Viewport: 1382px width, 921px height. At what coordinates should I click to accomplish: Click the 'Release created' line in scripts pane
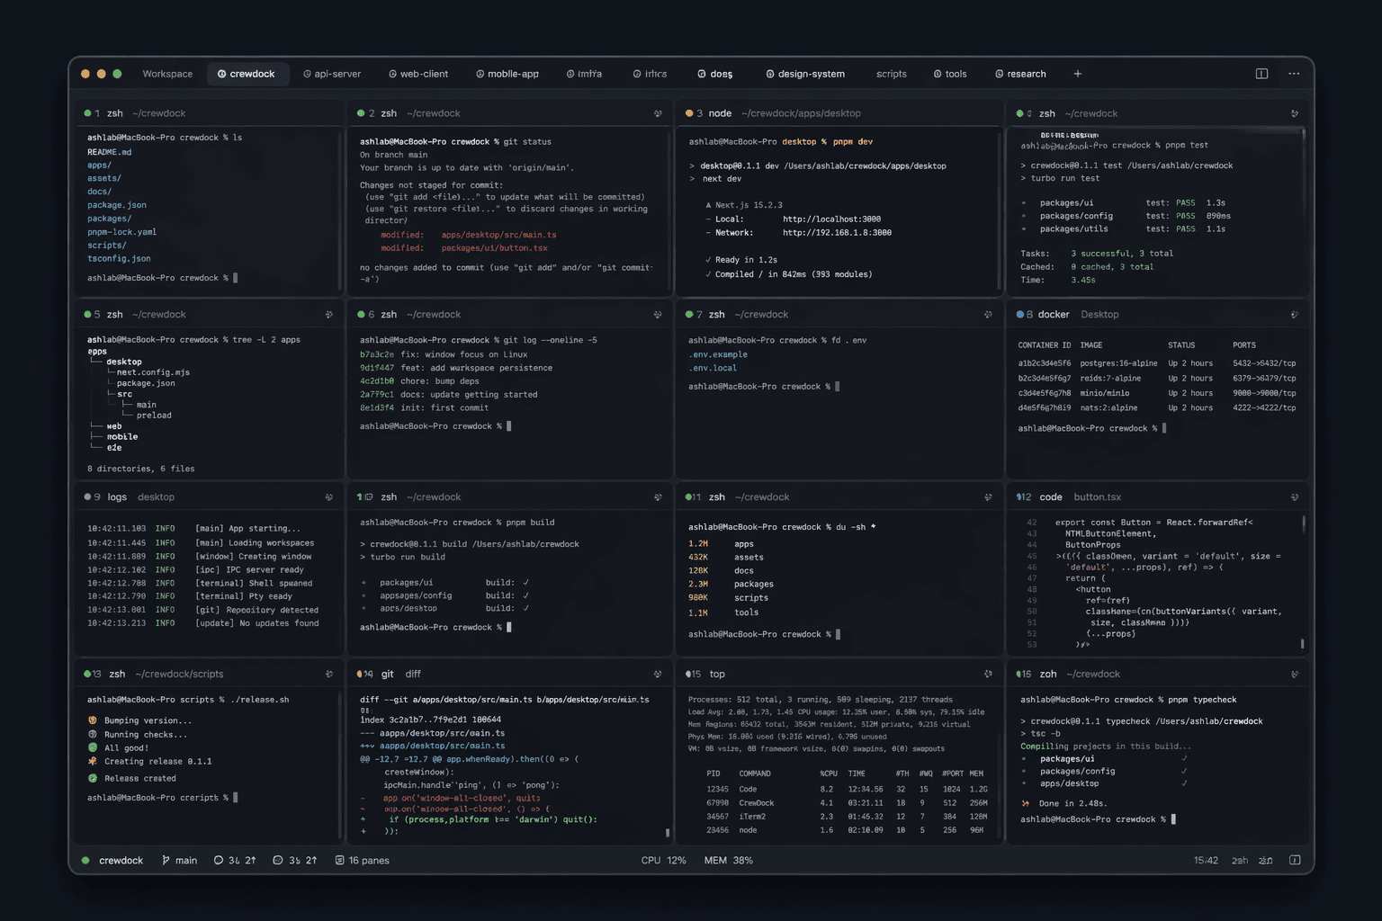pyautogui.click(x=131, y=779)
